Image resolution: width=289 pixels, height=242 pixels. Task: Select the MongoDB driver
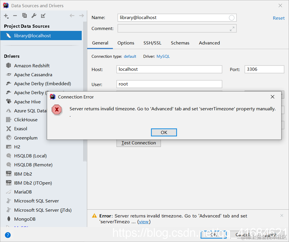[25, 219]
